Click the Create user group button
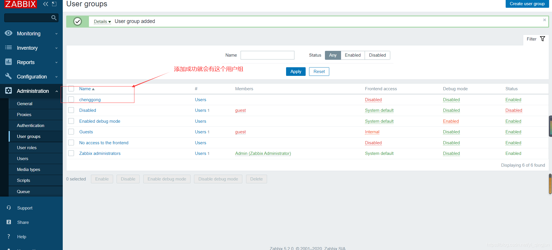Image resolution: width=552 pixels, height=250 pixels. pyautogui.click(x=527, y=4)
